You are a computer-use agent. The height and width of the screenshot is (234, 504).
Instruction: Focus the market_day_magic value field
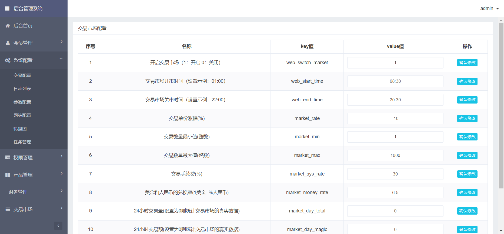pos(395,229)
